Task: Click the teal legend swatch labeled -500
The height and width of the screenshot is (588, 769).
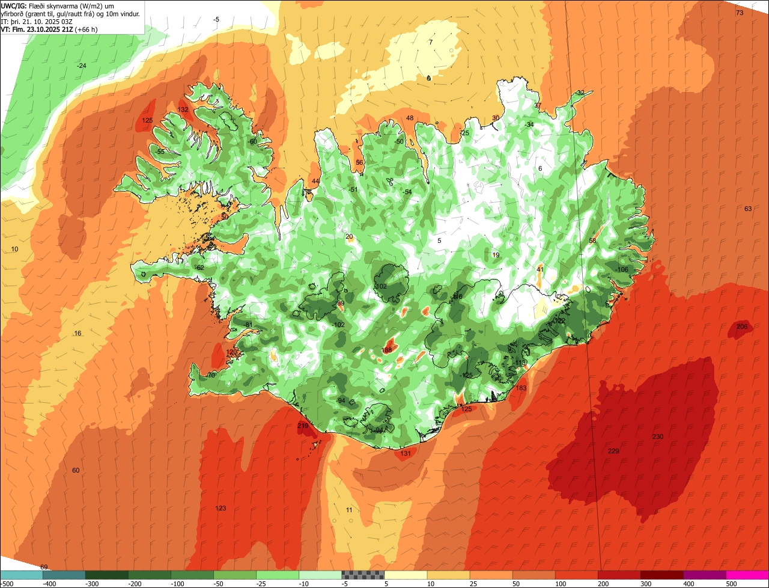Action: pyautogui.click(x=21, y=575)
